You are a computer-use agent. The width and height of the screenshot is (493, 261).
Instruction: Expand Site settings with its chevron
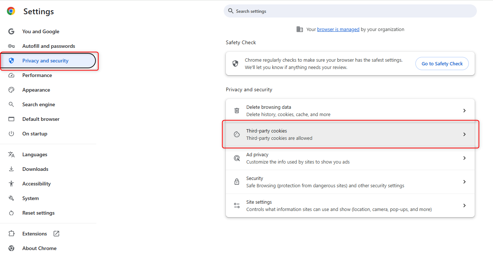point(464,206)
